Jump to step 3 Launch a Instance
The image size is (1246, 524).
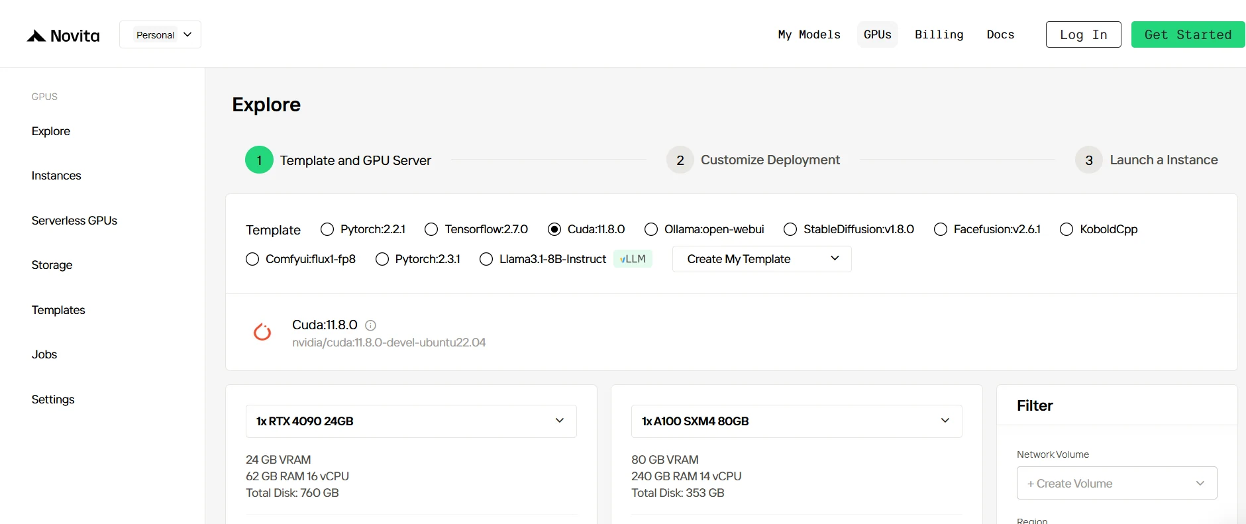click(x=1147, y=160)
